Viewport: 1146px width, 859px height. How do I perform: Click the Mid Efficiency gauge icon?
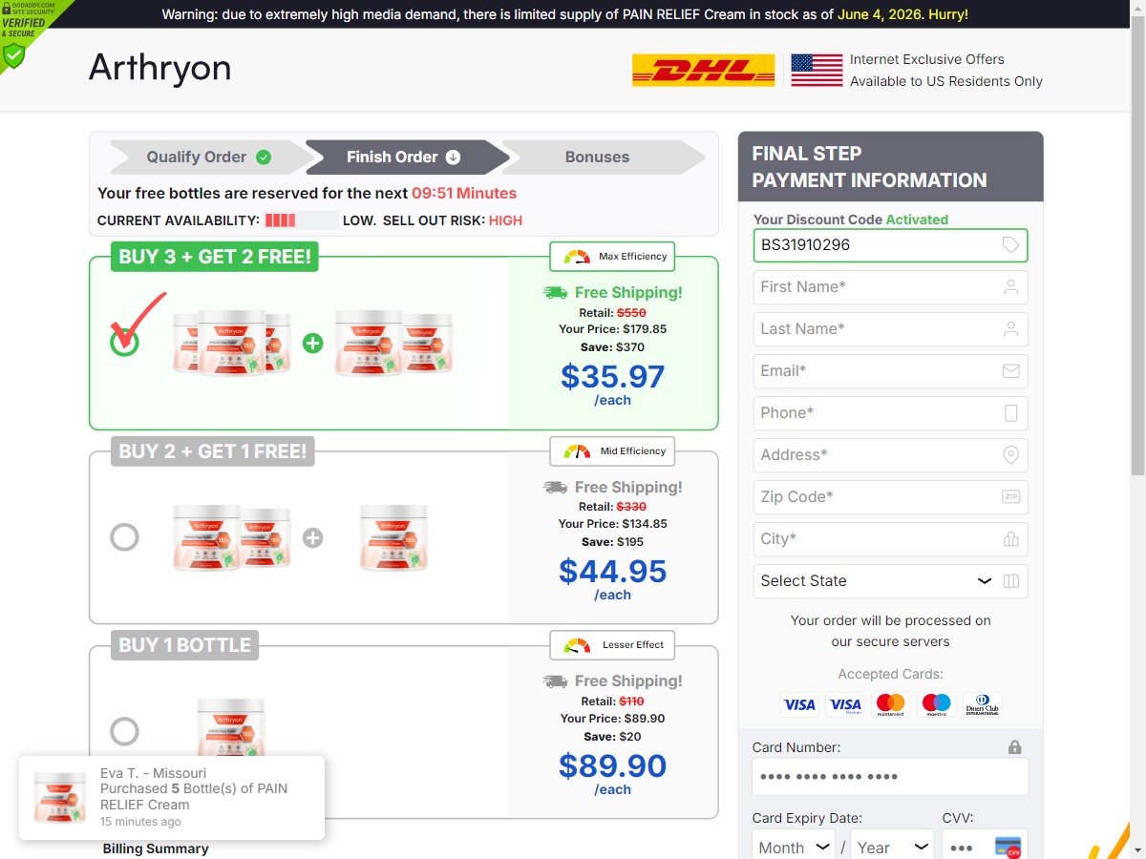tap(577, 451)
